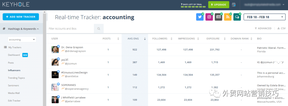
Task: Sort by FOLLOWERS column arrows
Action: 171,39
